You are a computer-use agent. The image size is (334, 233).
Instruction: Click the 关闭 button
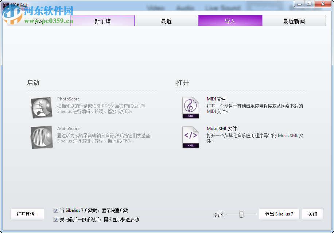[313, 214]
